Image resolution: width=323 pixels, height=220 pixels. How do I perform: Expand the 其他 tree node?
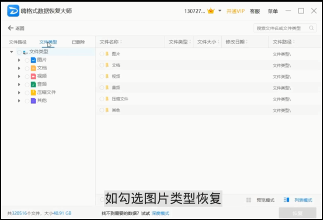tap(19, 101)
